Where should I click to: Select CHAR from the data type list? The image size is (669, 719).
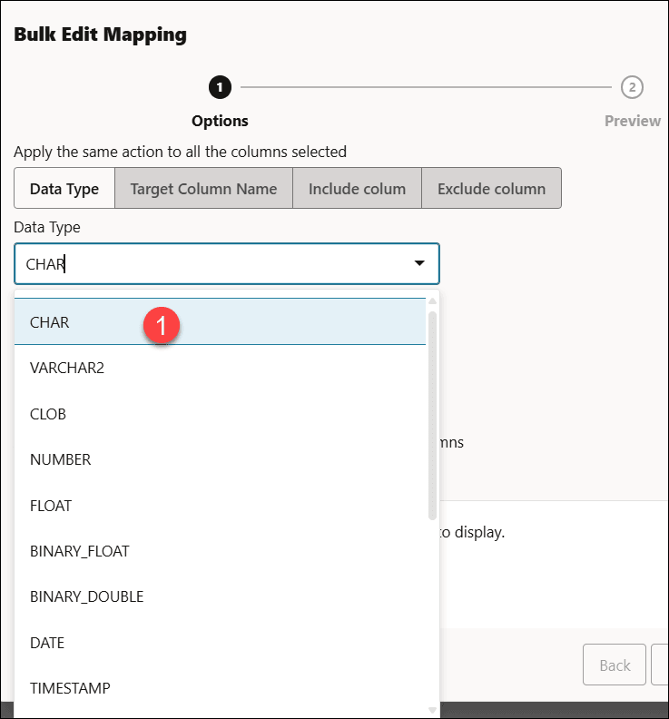[x=50, y=322]
